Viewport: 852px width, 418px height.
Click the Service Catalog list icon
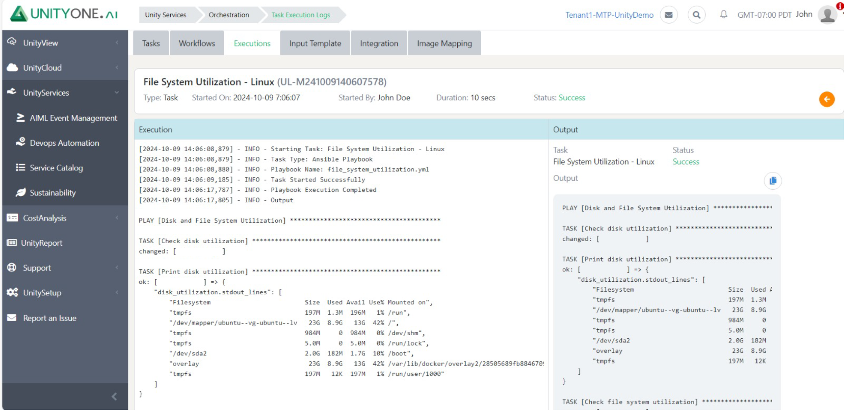[x=20, y=167]
